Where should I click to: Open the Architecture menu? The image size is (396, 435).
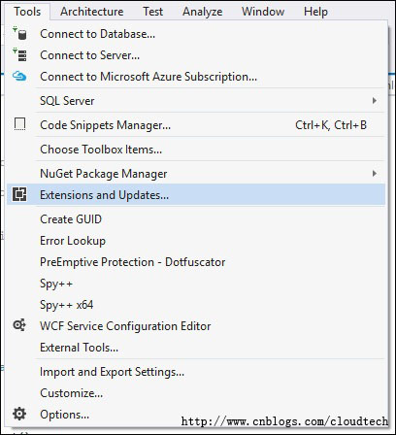click(x=92, y=12)
